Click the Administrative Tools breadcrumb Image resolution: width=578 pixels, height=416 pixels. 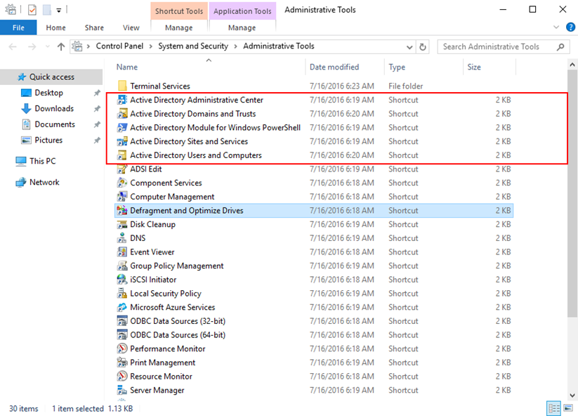point(279,46)
